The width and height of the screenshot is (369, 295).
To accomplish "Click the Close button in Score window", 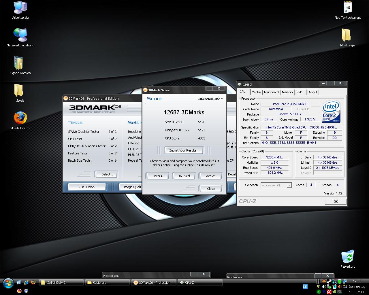I will pyautogui.click(x=211, y=189).
